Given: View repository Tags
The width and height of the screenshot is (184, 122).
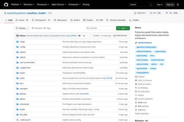Looking at the screenshot, I should [47, 28].
